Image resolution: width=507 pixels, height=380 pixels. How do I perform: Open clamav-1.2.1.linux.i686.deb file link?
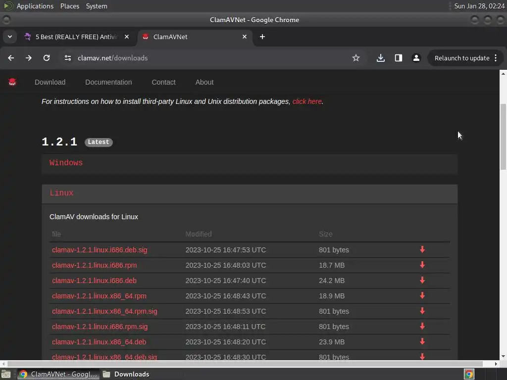point(94,281)
